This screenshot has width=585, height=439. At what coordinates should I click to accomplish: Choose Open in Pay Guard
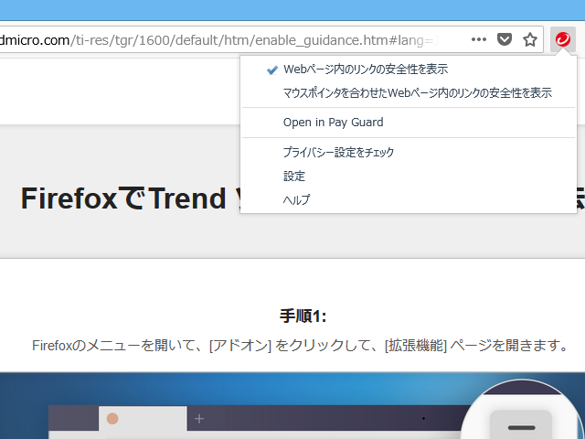(409, 123)
